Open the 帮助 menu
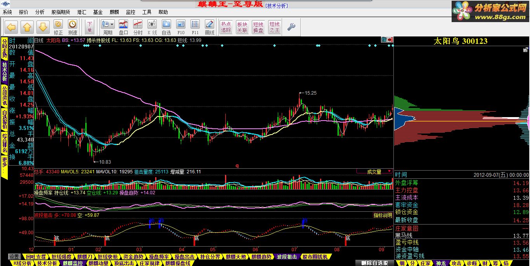 pyautogui.click(x=163, y=12)
